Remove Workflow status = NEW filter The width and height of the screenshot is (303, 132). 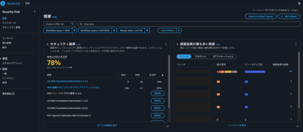coord(74,30)
